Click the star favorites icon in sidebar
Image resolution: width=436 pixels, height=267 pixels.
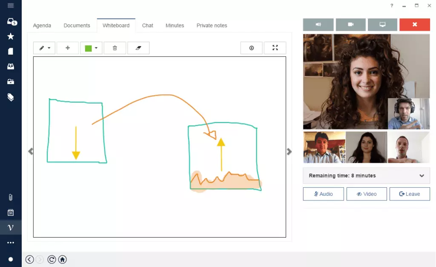coord(11,37)
